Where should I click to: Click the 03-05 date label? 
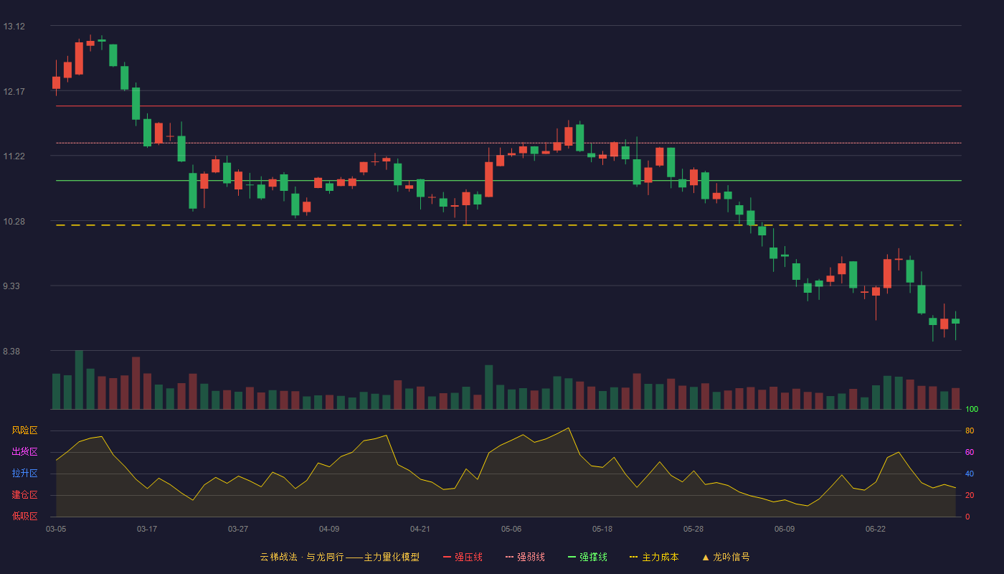[56, 529]
